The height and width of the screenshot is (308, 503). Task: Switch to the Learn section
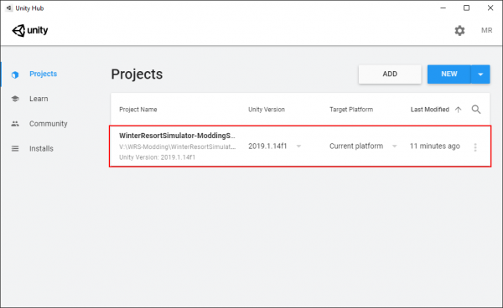39,99
